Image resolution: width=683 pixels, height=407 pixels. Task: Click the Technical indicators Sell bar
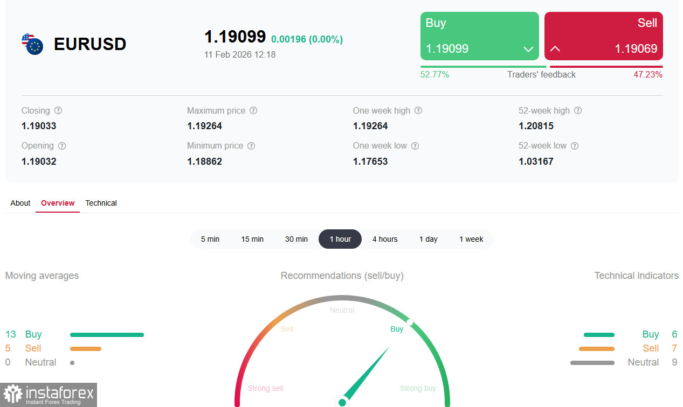click(x=597, y=349)
